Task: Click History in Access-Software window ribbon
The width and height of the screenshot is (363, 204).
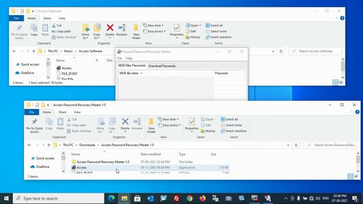Action: [193, 37]
